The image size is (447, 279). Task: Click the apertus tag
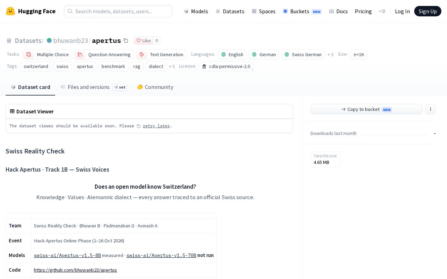(85, 66)
